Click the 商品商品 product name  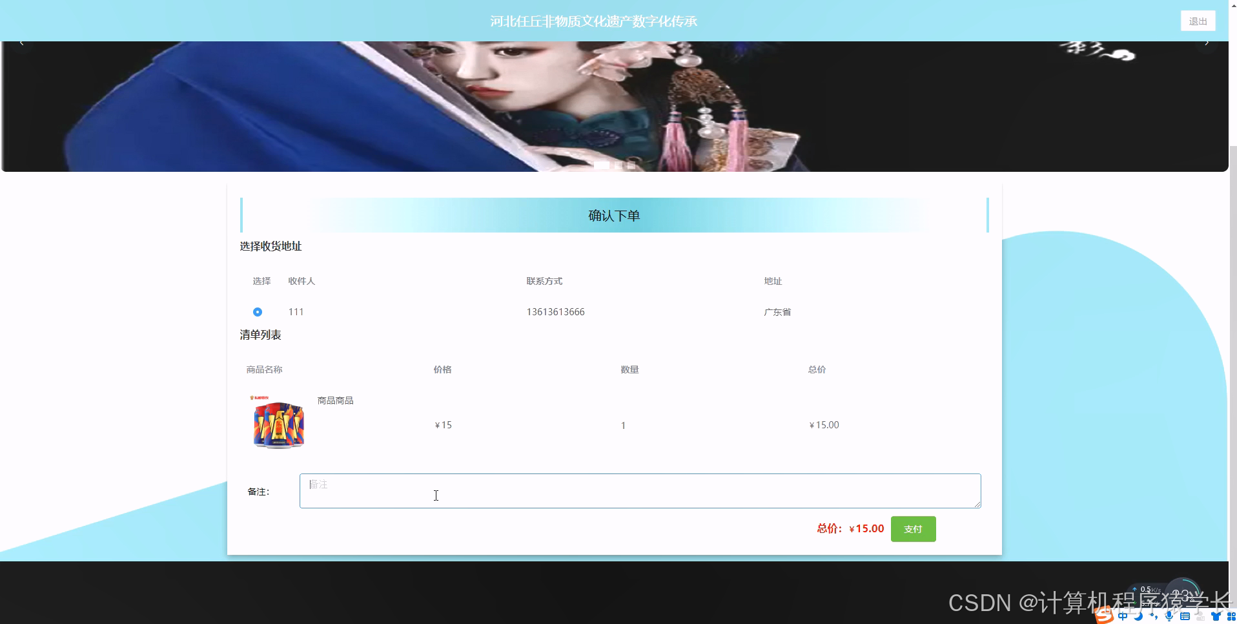pos(334,400)
